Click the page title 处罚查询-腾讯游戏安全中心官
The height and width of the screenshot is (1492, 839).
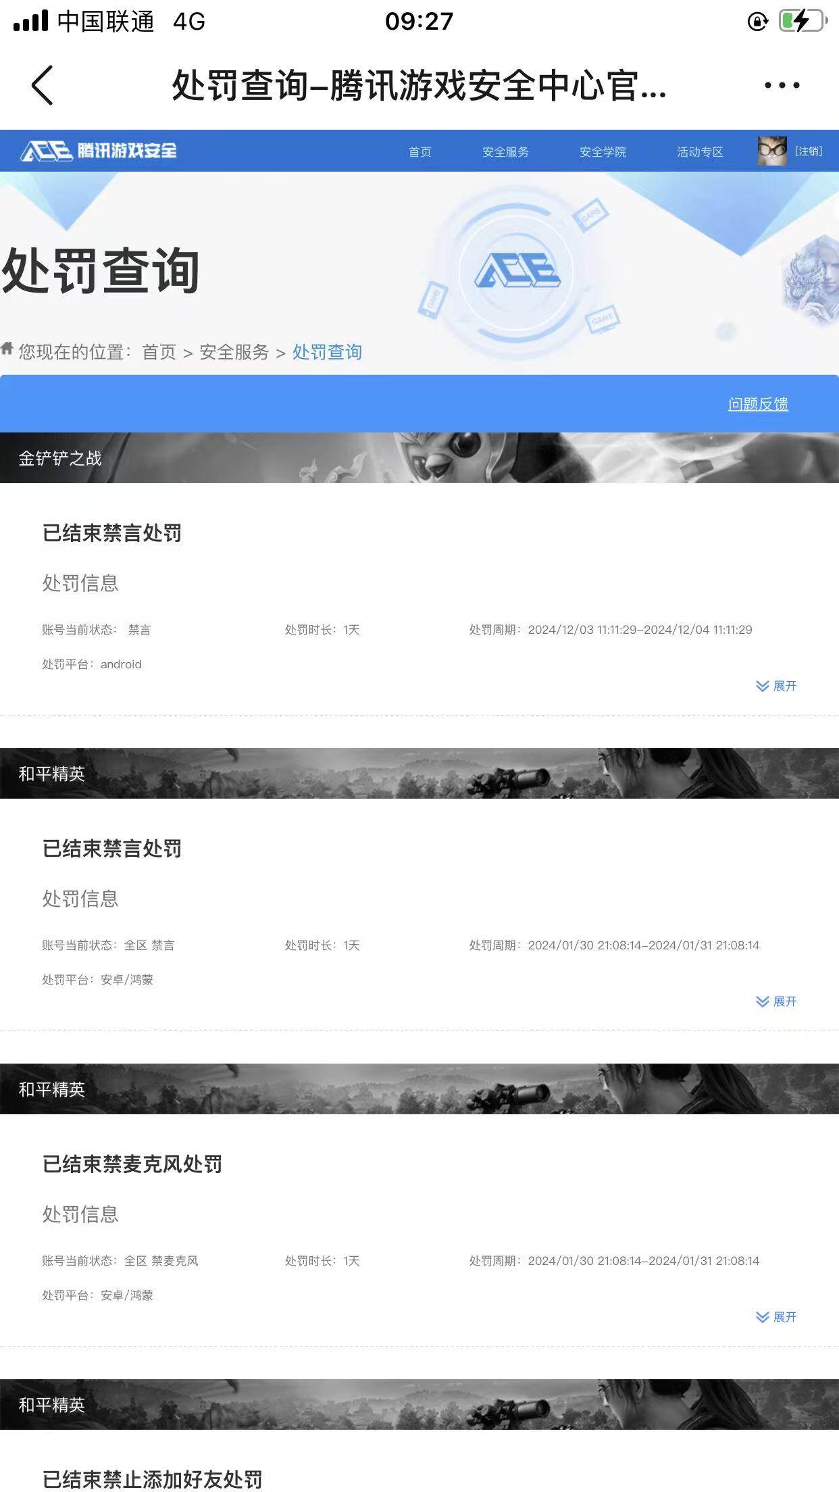coord(419,86)
